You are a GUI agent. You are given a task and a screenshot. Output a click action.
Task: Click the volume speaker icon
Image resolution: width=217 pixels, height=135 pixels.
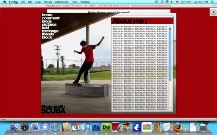172,2
